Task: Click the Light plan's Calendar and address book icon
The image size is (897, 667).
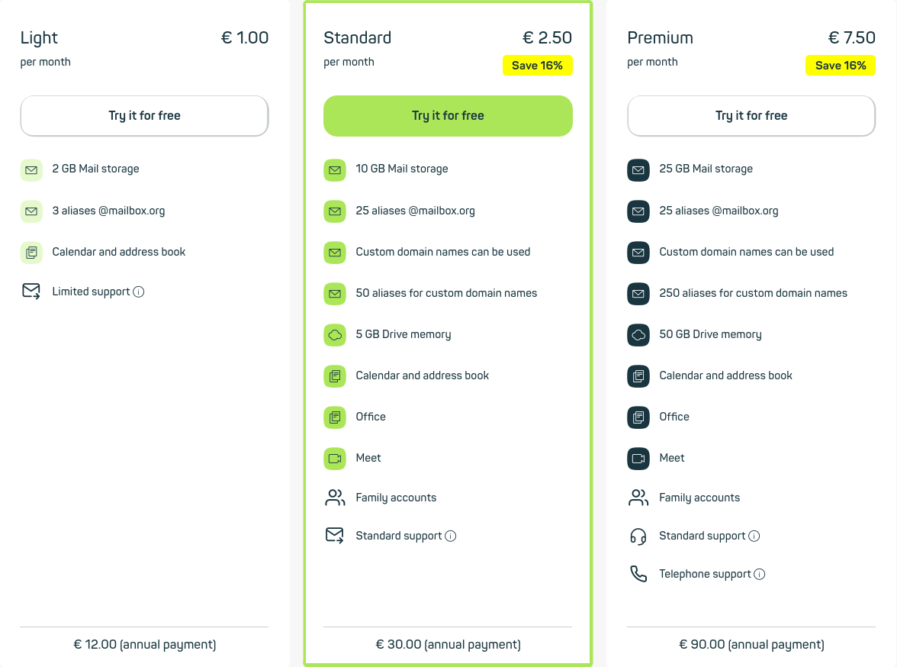Action: pyautogui.click(x=31, y=252)
